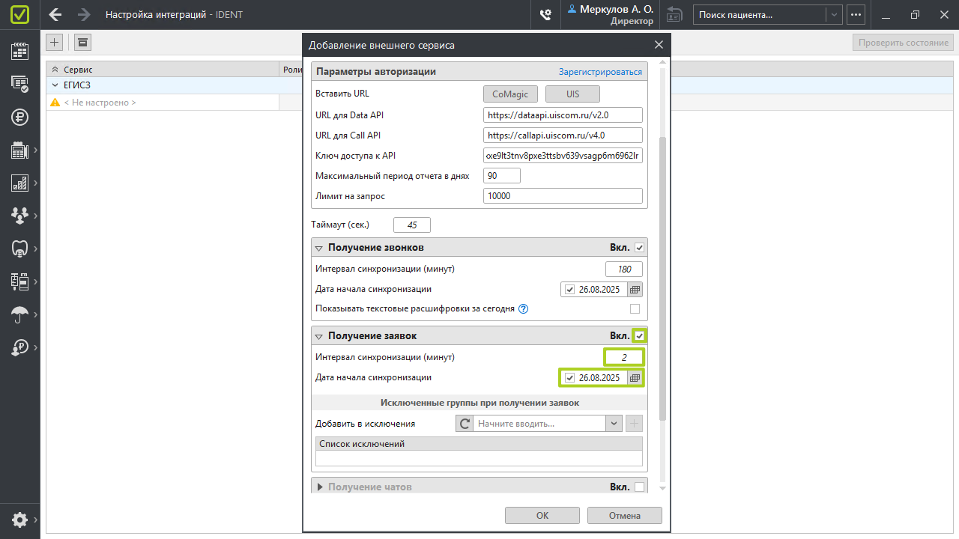Collapse the Получение звонков section
The width and height of the screenshot is (959, 539).
click(319, 248)
